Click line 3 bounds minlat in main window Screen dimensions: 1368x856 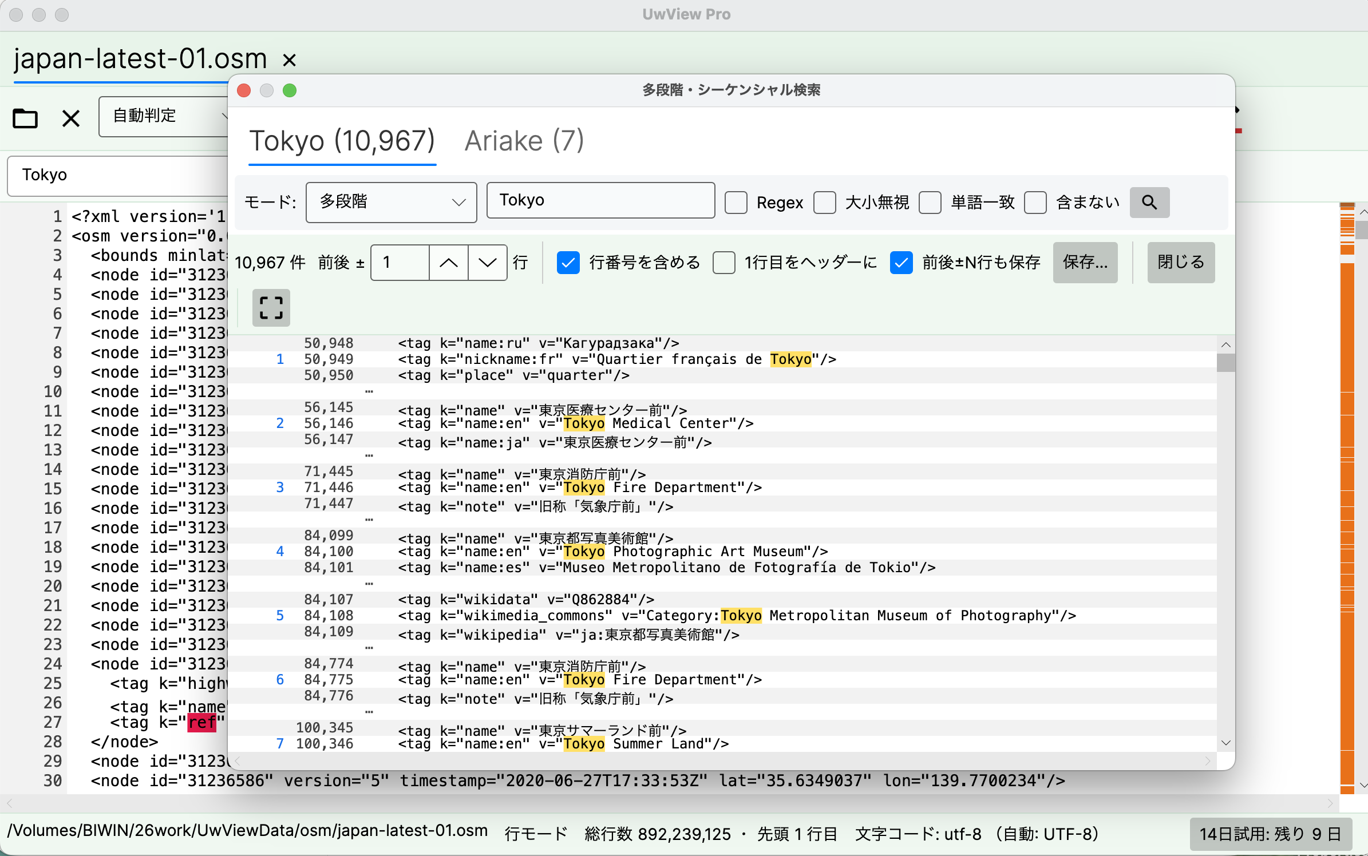click(x=159, y=256)
